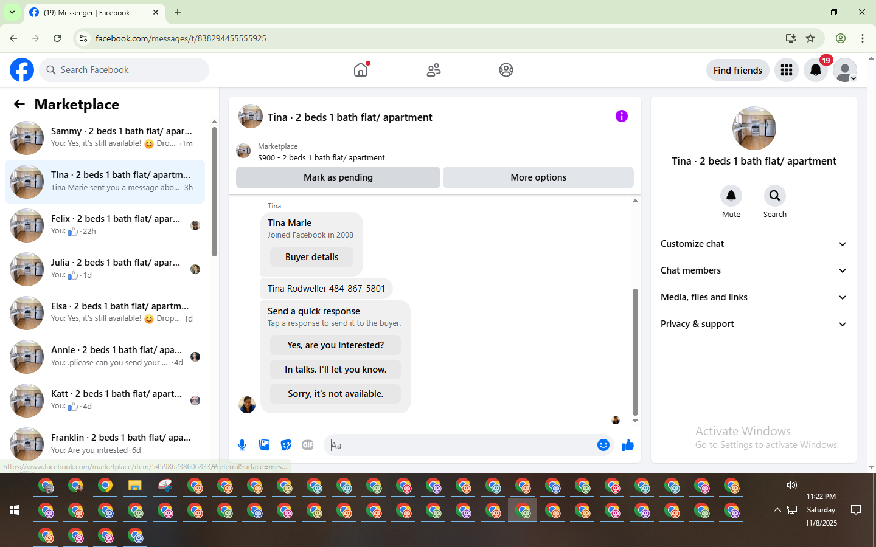Open Annie conversation in list

click(x=105, y=357)
